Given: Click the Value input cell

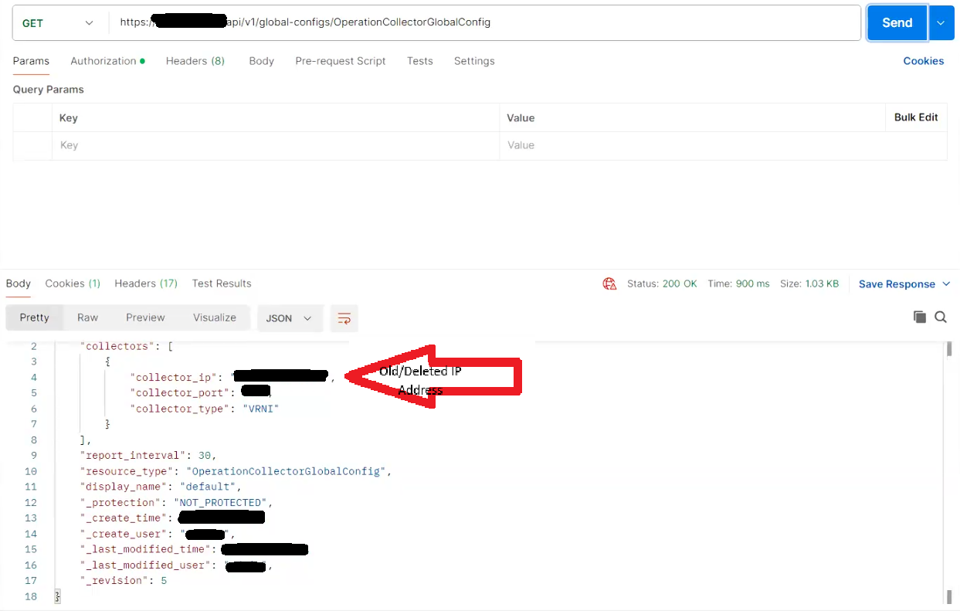Looking at the screenshot, I should tap(723, 145).
